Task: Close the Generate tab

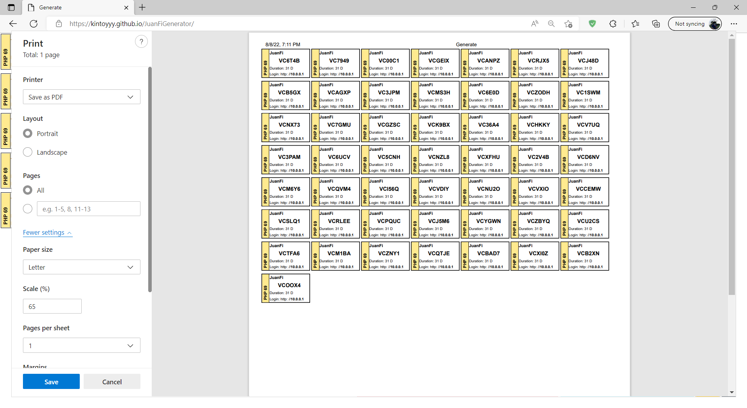Action: tap(126, 7)
